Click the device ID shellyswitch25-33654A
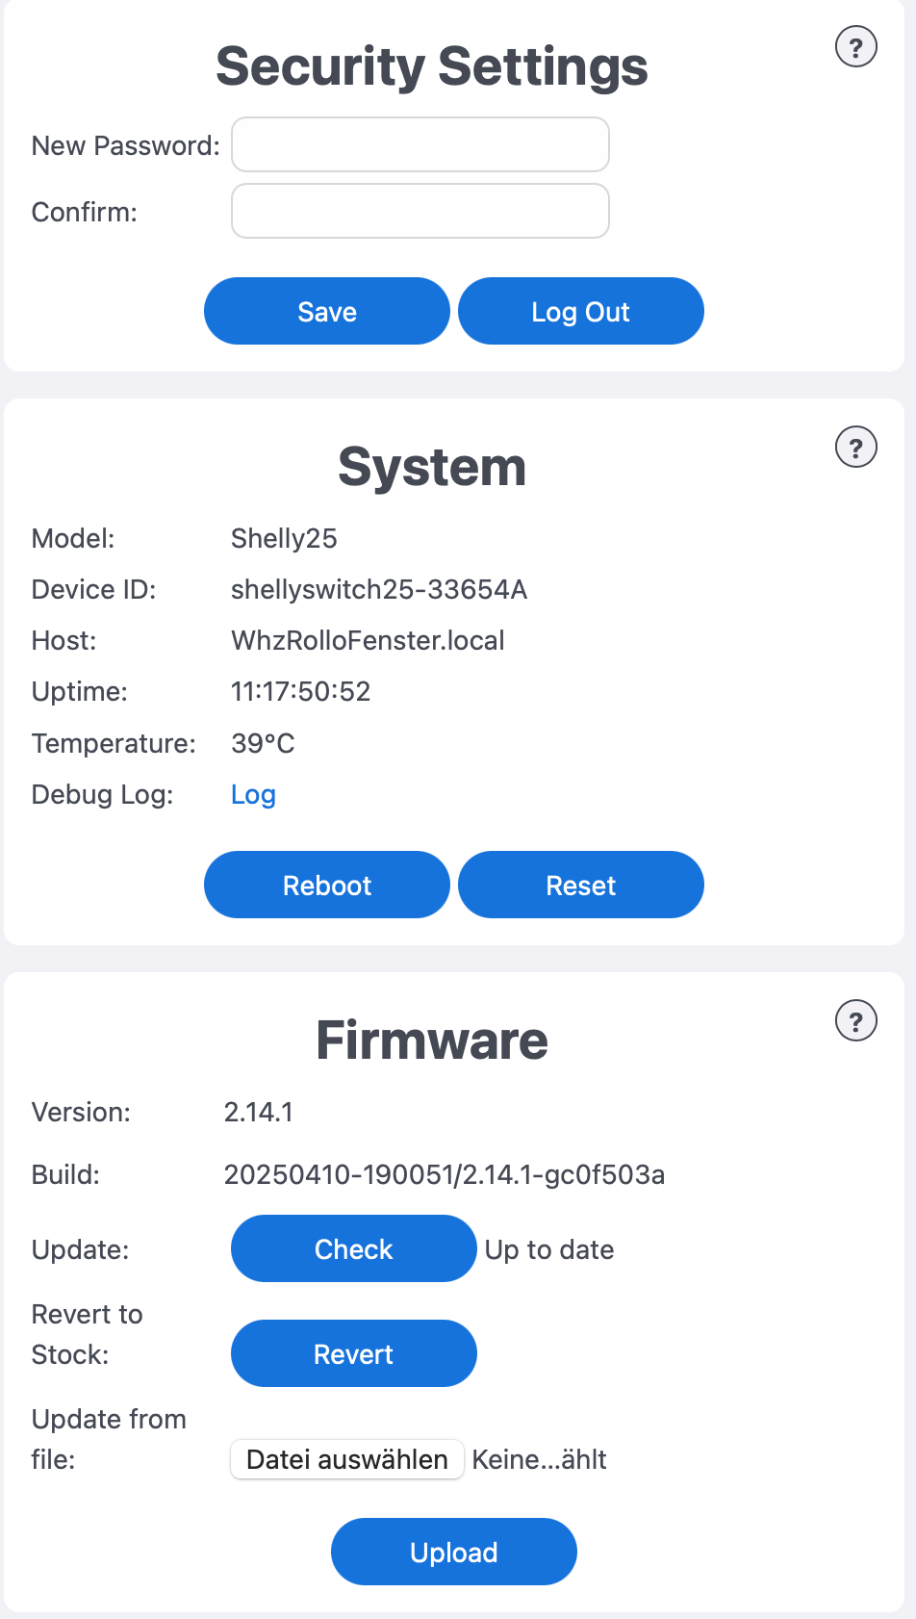Viewport: 916px width, 1619px height. click(x=378, y=590)
